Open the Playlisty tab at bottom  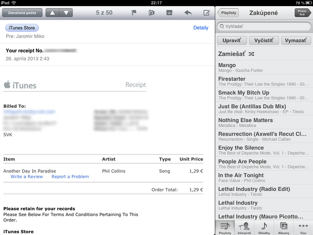(225, 228)
